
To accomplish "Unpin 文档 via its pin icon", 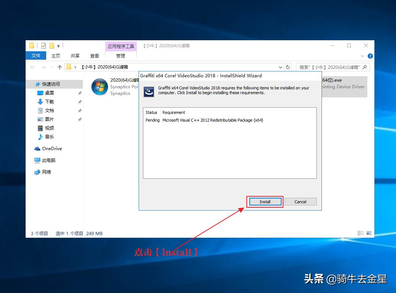I will tap(80, 111).
